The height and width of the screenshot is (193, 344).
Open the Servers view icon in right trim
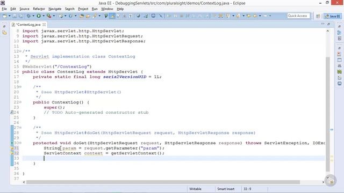pyautogui.click(x=339, y=66)
